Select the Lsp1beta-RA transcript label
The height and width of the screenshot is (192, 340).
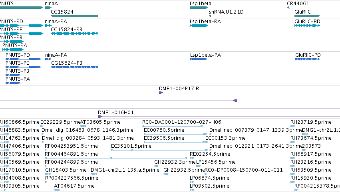205,22
